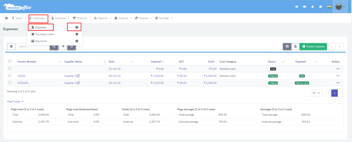The height and width of the screenshot is (142, 352).
Task: Open the user avatar profile menu
Action: point(340,7)
